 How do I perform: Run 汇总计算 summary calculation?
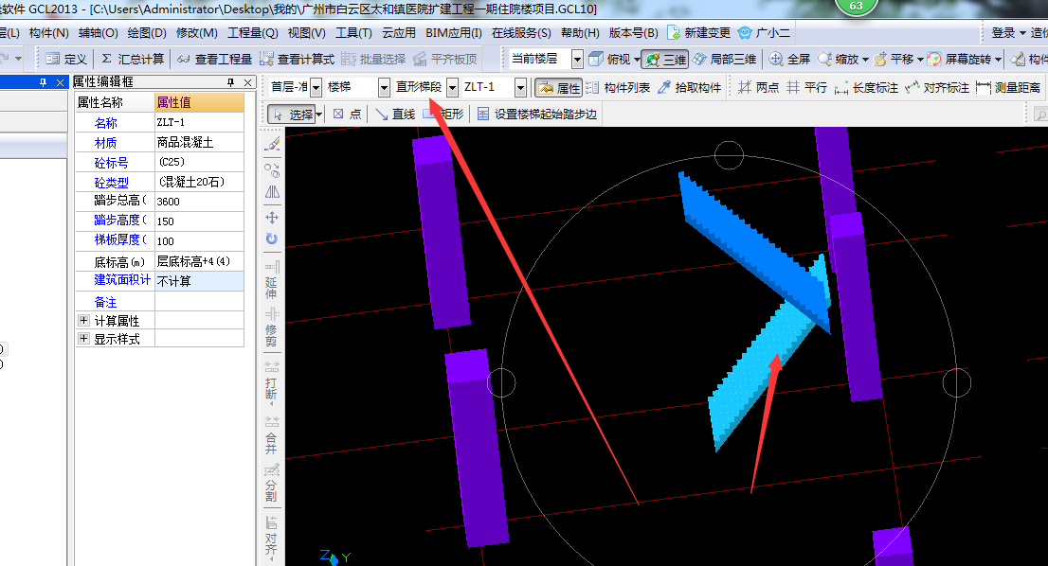tap(133, 60)
